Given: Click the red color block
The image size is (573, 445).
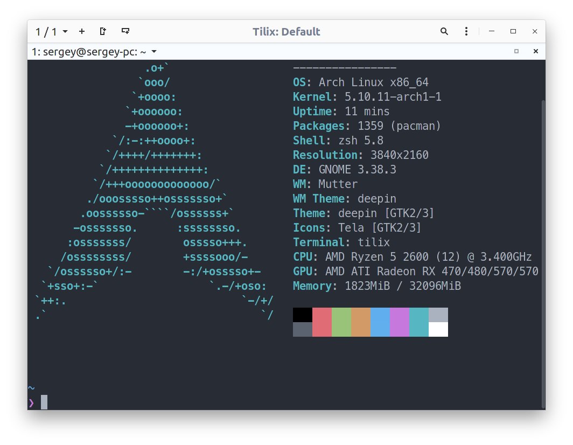Looking at the screenshot, I should point(322,322).
